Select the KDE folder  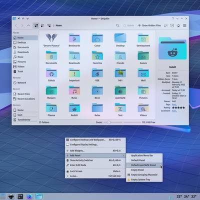point(97,73)
